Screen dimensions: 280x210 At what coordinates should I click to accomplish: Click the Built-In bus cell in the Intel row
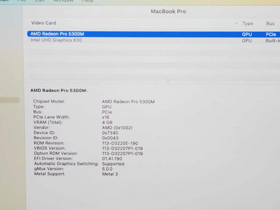273,41
